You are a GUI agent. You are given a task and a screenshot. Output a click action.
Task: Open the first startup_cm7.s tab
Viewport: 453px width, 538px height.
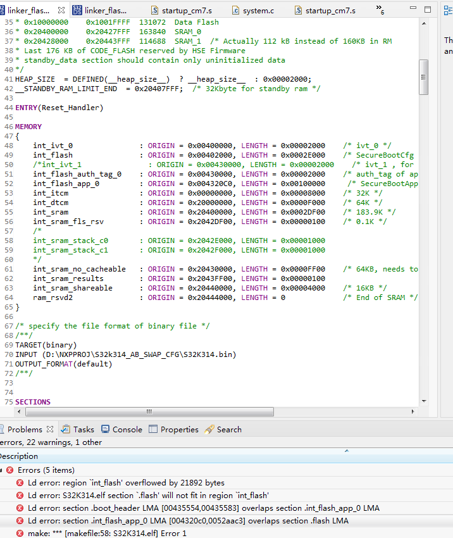click(x=182, y=11)
